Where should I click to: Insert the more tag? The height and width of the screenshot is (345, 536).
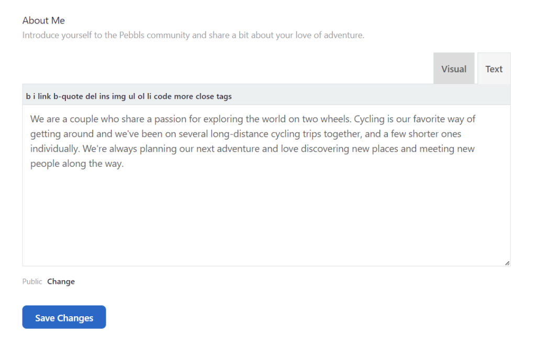coord(184,96)
